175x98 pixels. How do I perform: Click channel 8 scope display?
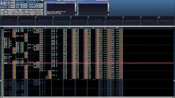tap(132, 21)
